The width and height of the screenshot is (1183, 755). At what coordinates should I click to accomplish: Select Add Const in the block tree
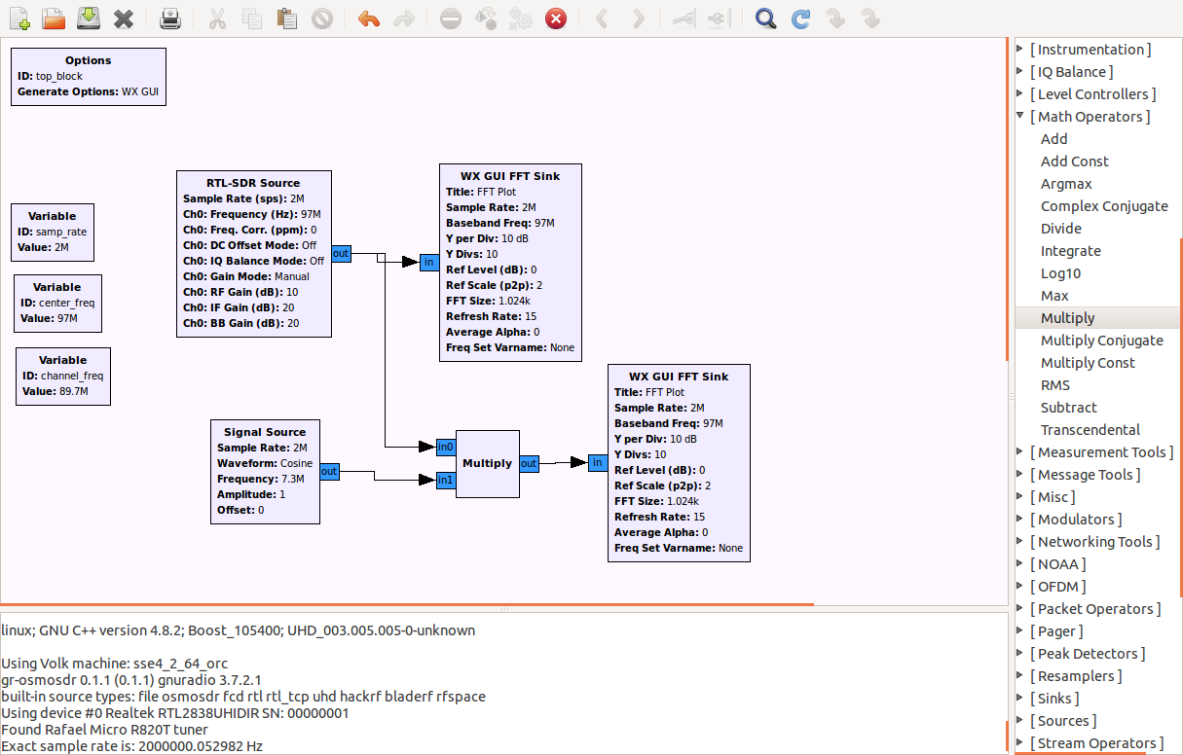(1074, 162)
